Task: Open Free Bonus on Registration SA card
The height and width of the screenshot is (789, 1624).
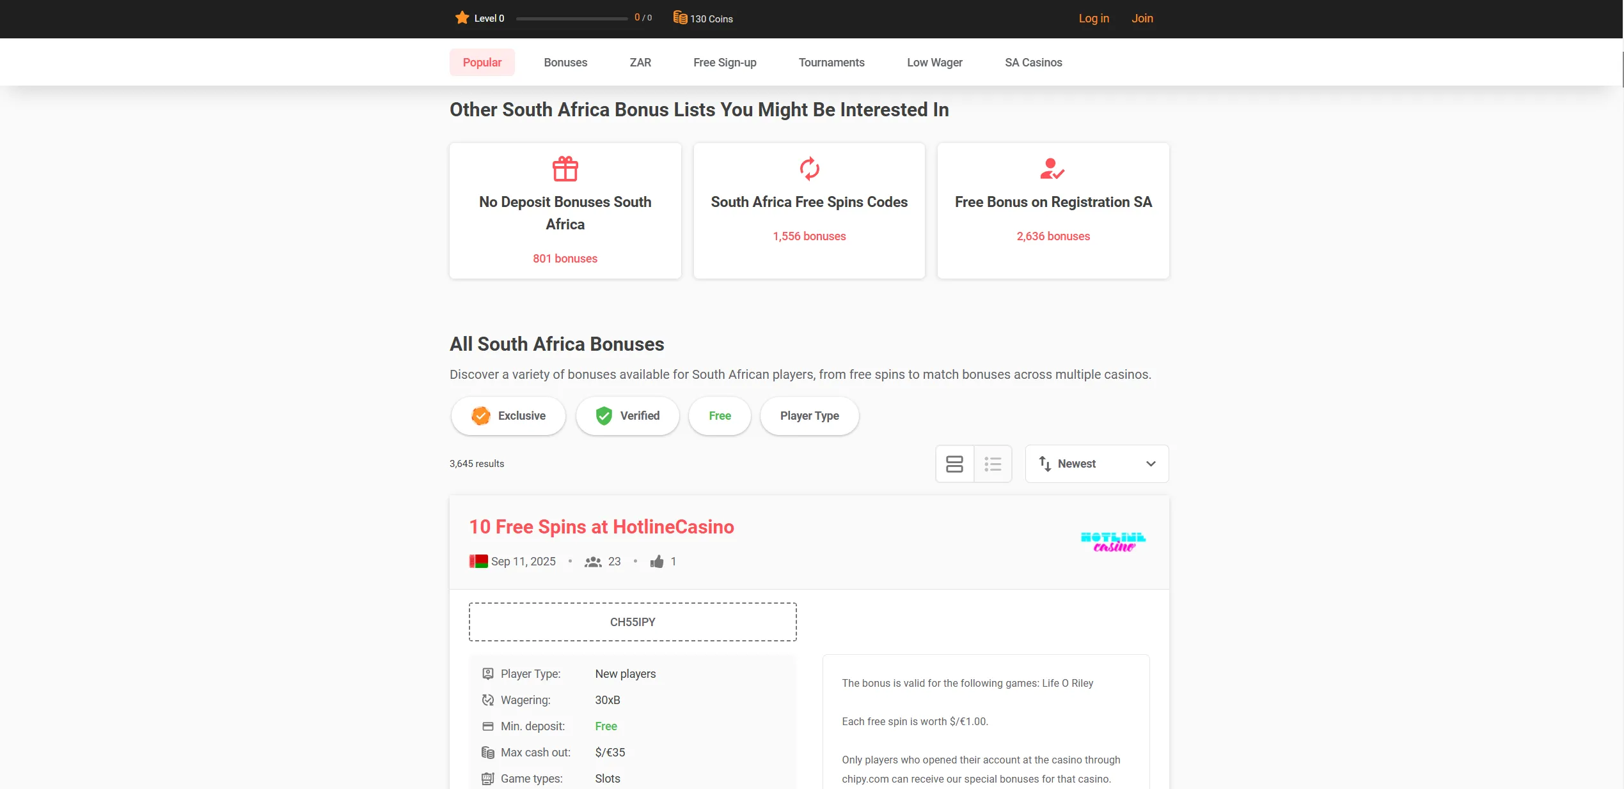Action: 1053,211
